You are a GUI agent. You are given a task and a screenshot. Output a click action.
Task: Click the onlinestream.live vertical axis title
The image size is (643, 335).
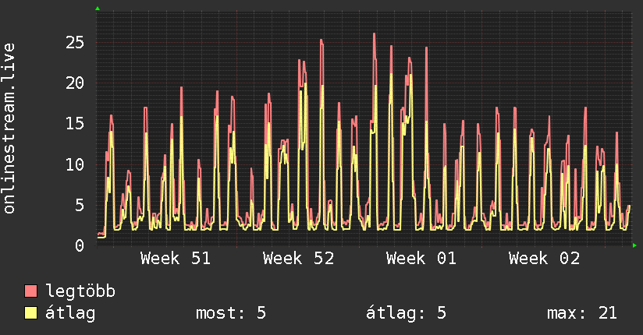pos(9,129)
